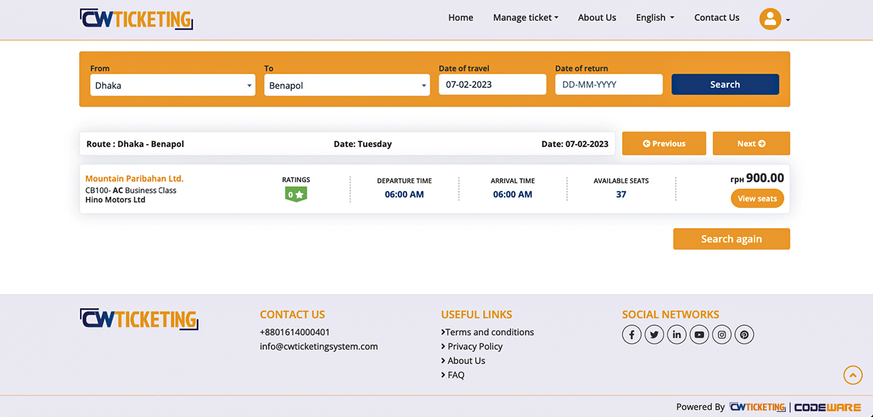Open the Manage ticket dropdown menu
Image resolution: width=873 pixels, height=417 pixels.
pyautogui.click(x=525, y=18)
